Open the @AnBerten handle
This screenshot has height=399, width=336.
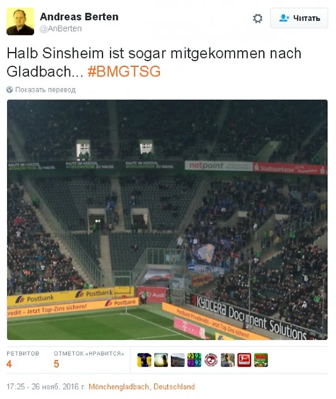click(x=61, y=29)
